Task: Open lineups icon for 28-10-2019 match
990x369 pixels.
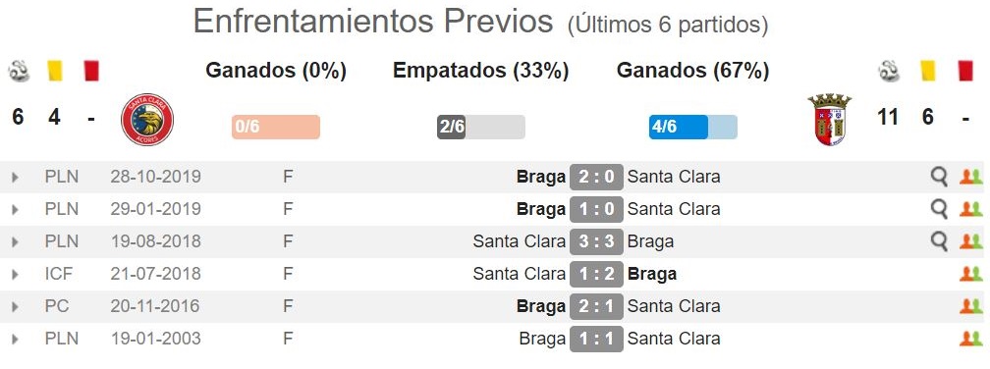Action: 971,178
